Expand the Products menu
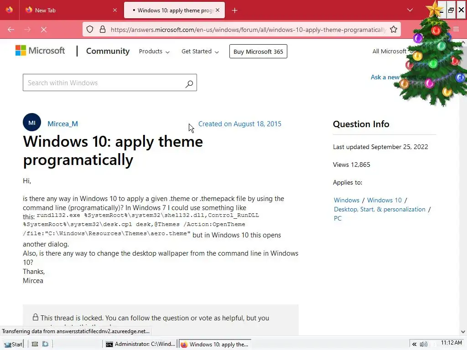 [x=154, y=51]
